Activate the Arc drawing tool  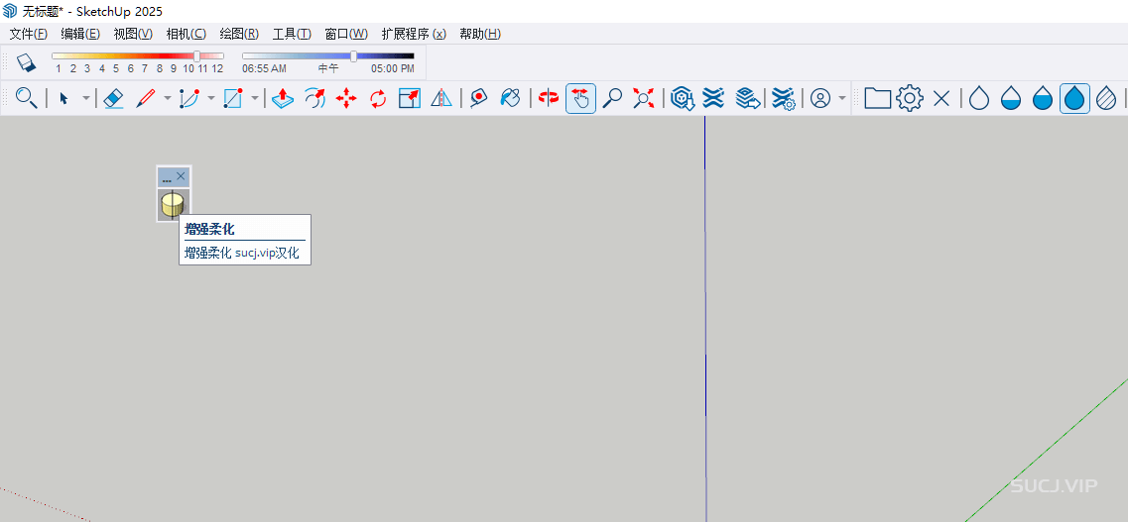[189, 98]
